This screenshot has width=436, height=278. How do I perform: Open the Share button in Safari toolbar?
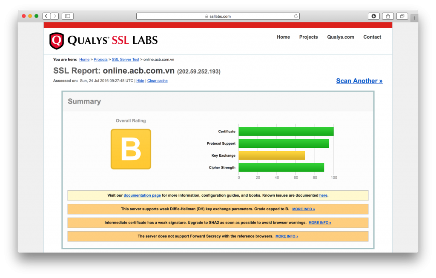[388, 16]
